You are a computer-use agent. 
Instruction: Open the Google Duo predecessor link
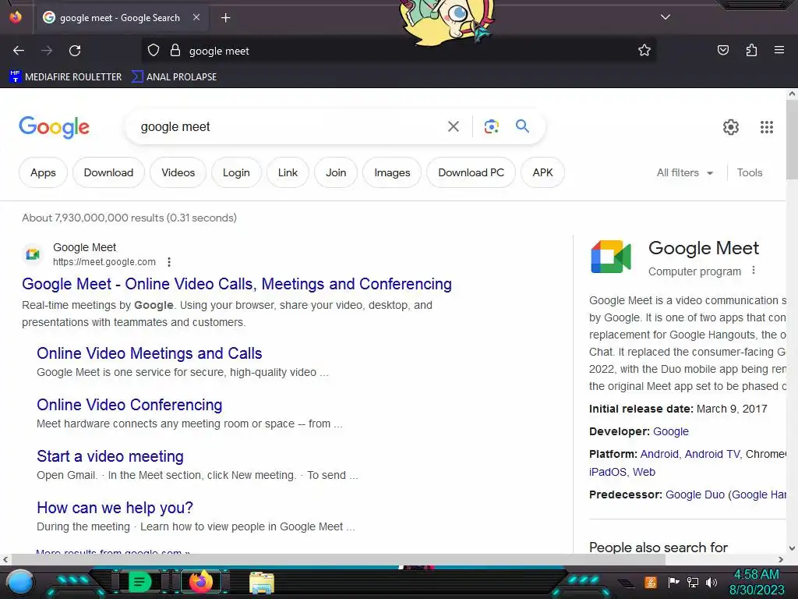click(x=694, y=494)
